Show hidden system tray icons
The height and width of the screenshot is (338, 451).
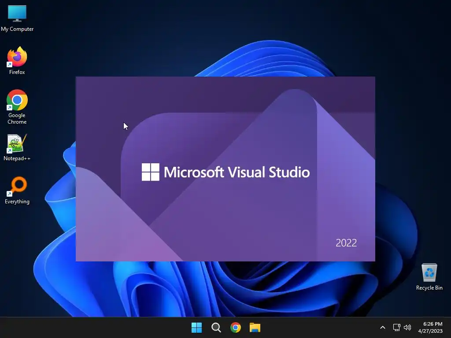383,327
